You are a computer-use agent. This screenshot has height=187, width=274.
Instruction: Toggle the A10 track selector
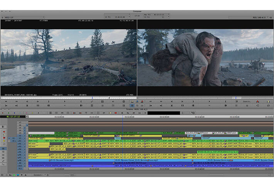click(x=20, y=166)
